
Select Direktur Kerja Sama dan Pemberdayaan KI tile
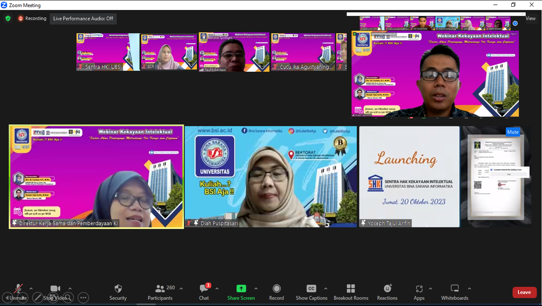96,177
